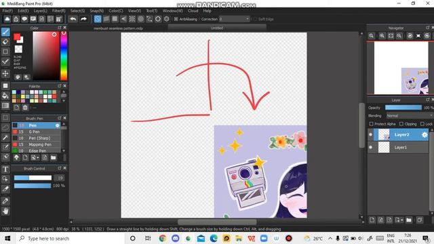Select the Bucket fill tool
The height and width of the screenshot is (244, 434).
(x=5, y=96)
